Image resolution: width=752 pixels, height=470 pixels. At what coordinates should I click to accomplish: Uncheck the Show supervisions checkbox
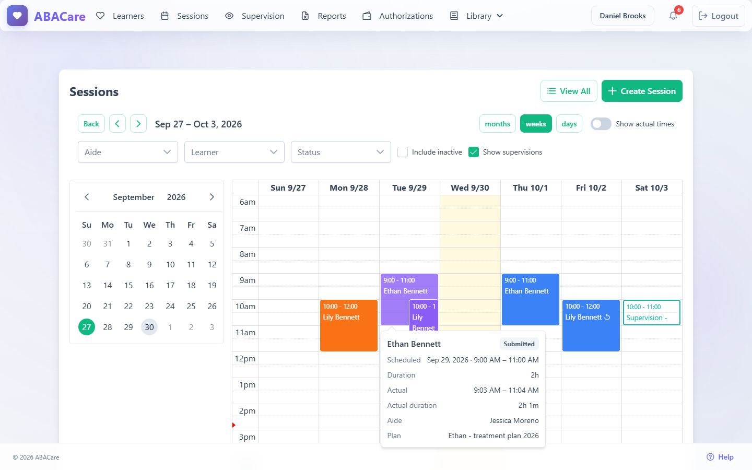(474, 152)
